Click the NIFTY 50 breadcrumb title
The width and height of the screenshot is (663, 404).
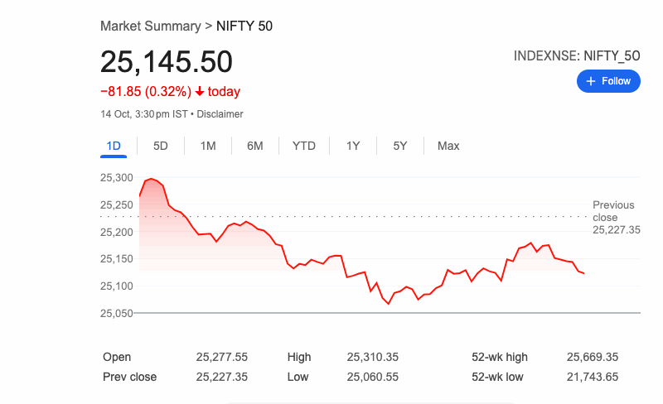244,26
